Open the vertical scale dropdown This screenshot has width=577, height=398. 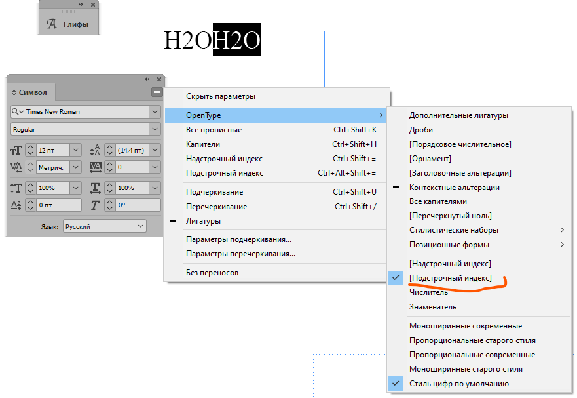(x=75, y=188)
